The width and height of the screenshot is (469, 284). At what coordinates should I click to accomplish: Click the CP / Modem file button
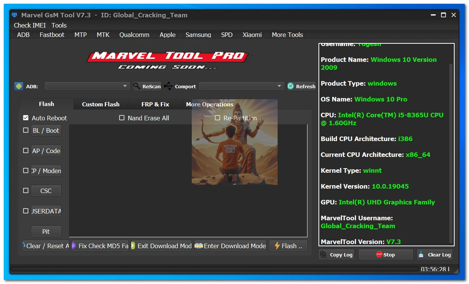(46, 171)
